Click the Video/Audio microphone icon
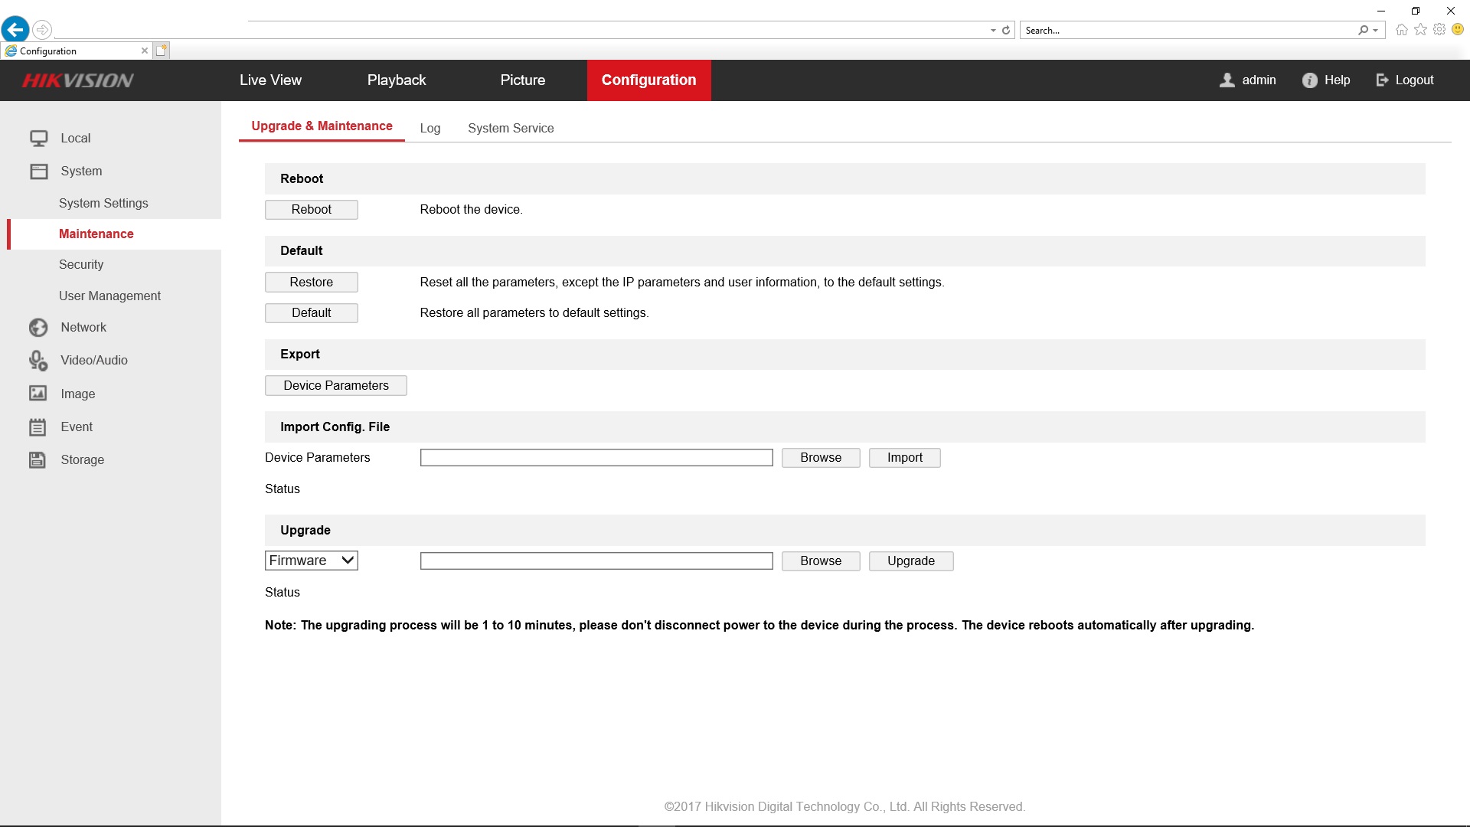1470x827 pixels. (38, 361)
